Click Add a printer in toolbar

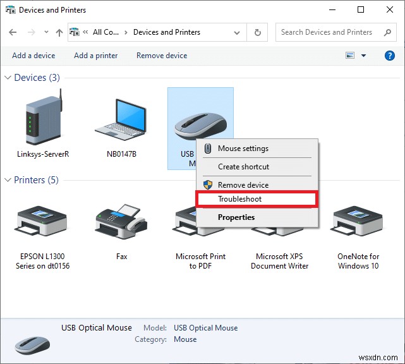[96, 56]
